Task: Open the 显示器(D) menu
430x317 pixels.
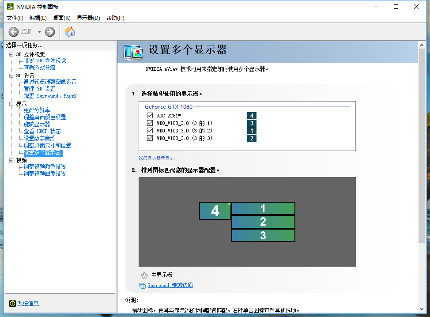Action: click(88, 18)
